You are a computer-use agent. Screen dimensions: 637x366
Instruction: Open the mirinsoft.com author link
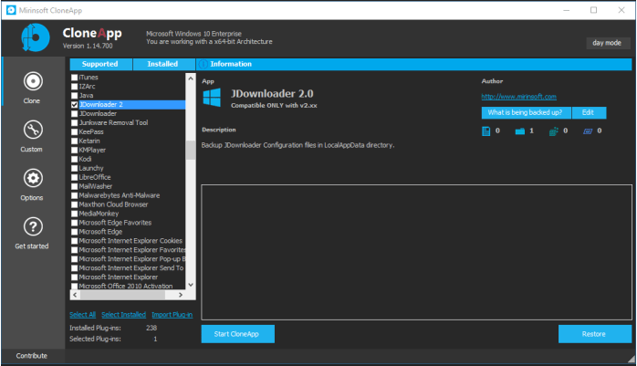pyautogui.click(x=518, y=97)
